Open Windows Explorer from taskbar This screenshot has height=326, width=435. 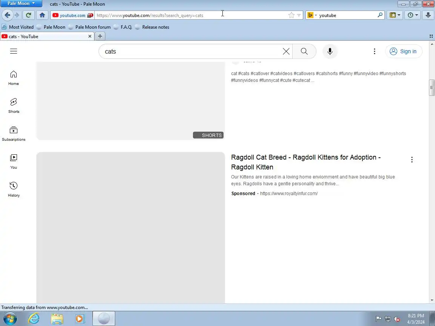57,318
